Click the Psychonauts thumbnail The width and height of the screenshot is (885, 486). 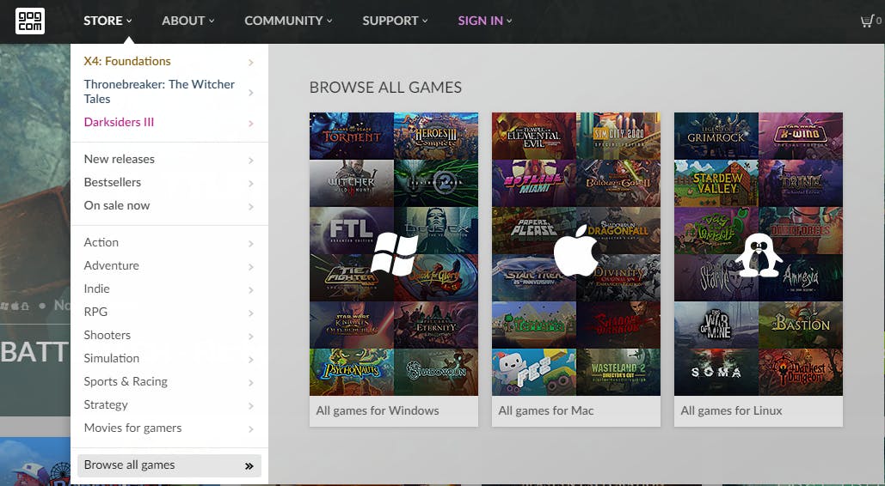coord(352,372)
